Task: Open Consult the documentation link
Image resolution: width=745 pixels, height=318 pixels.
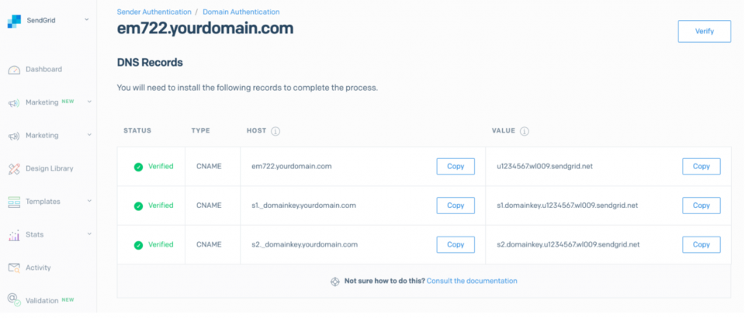Action: 472,281
